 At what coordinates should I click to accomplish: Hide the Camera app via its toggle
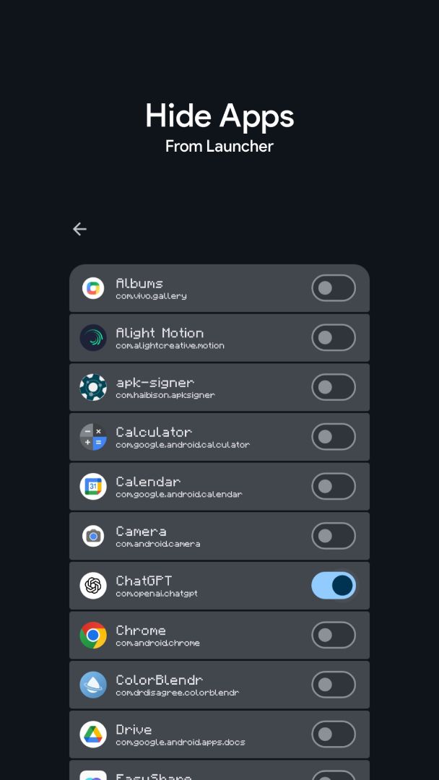coord(334,536)
